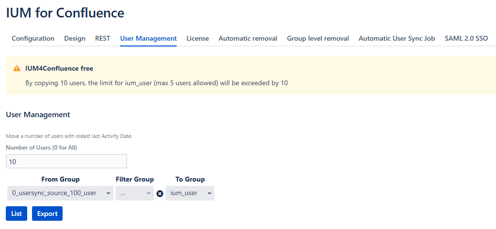Click the Number of Users (0 for All) label

42,148
